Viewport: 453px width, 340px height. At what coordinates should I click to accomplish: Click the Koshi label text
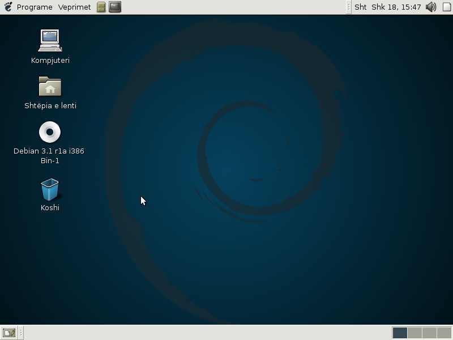(50, 207)
